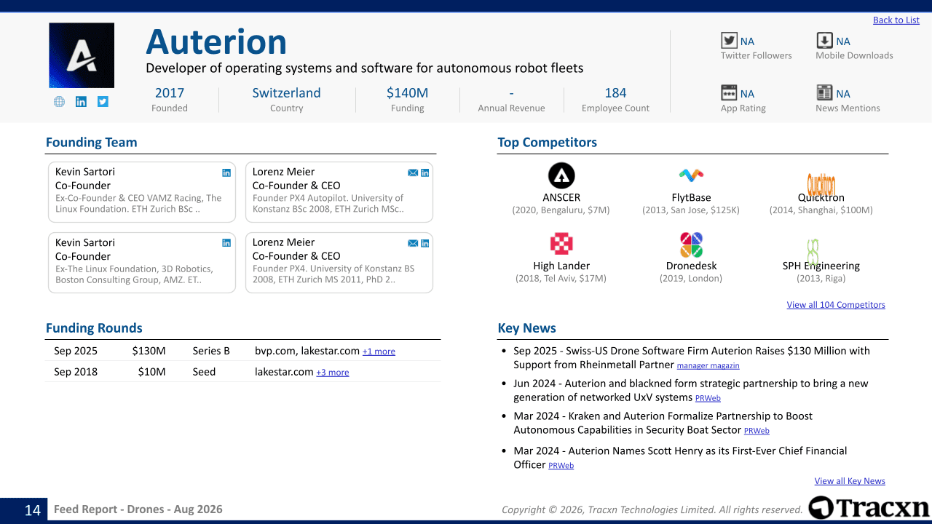Viewport: 932px width, 524px height.
Task: Expand "+1 more" investors for Series B
Action: (379, 352)
